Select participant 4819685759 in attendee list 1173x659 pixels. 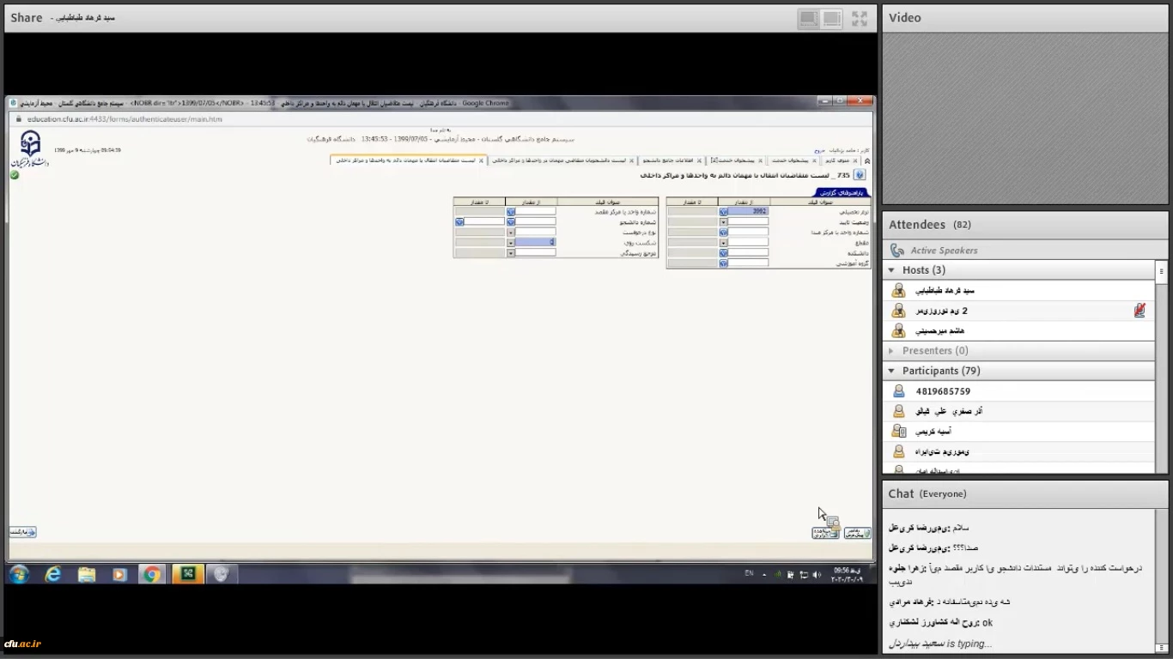pyautogui.click(x=943, y=391)
